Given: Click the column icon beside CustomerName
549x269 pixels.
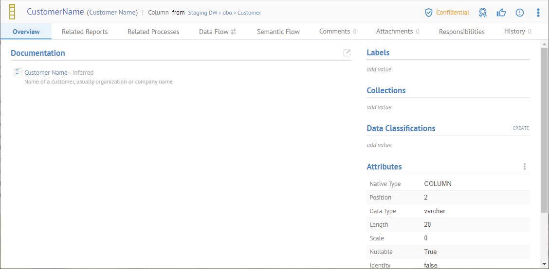Looking at the screenshot, I should [x=13, y=12].
